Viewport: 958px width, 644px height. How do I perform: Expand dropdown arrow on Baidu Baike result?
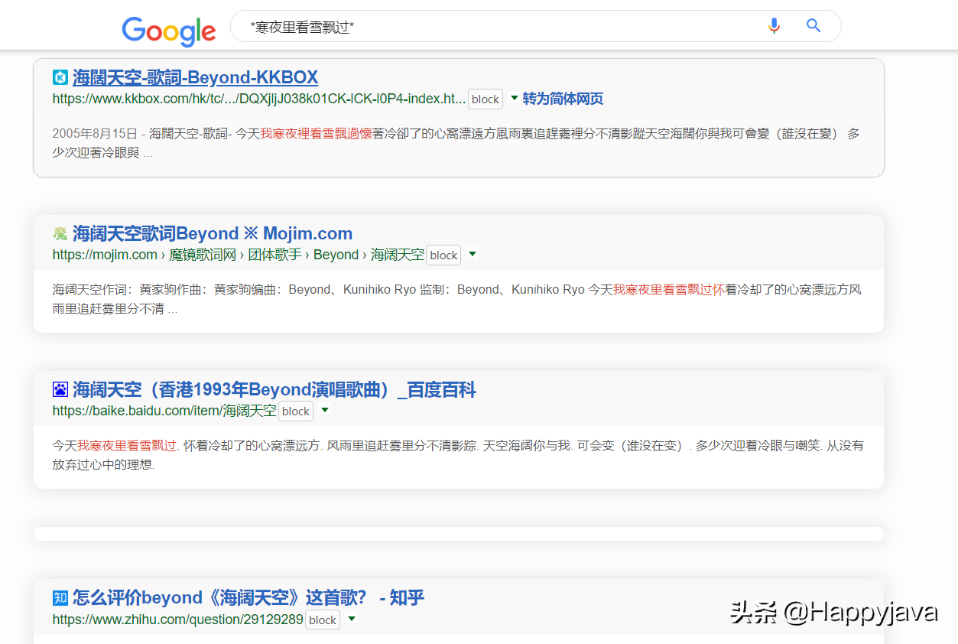point(325,410)
